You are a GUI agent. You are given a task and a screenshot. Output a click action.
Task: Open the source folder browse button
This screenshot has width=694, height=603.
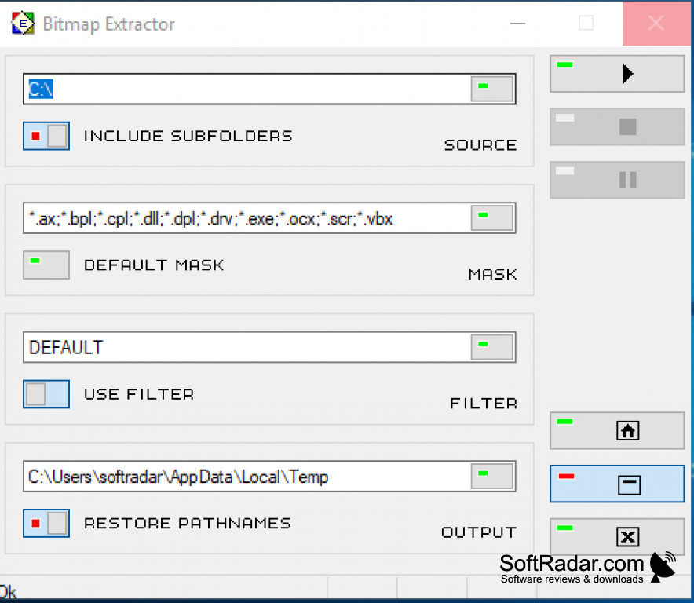pyautogui.click(x=492, y=89)
